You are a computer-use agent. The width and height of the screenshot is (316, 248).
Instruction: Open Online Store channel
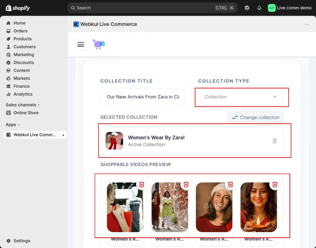26,113
